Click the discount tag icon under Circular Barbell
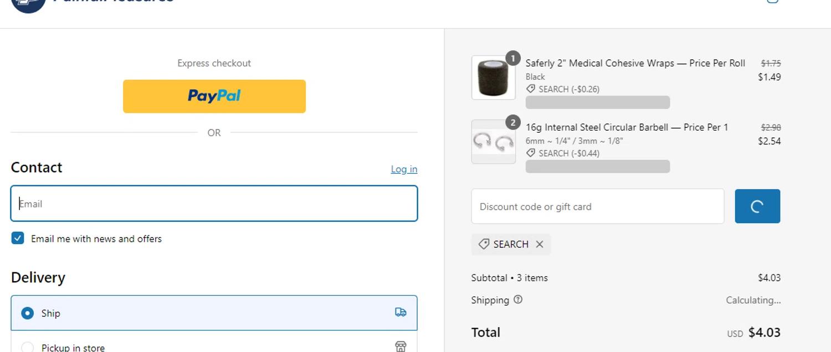831x352 pixels. tap(531, 153)
